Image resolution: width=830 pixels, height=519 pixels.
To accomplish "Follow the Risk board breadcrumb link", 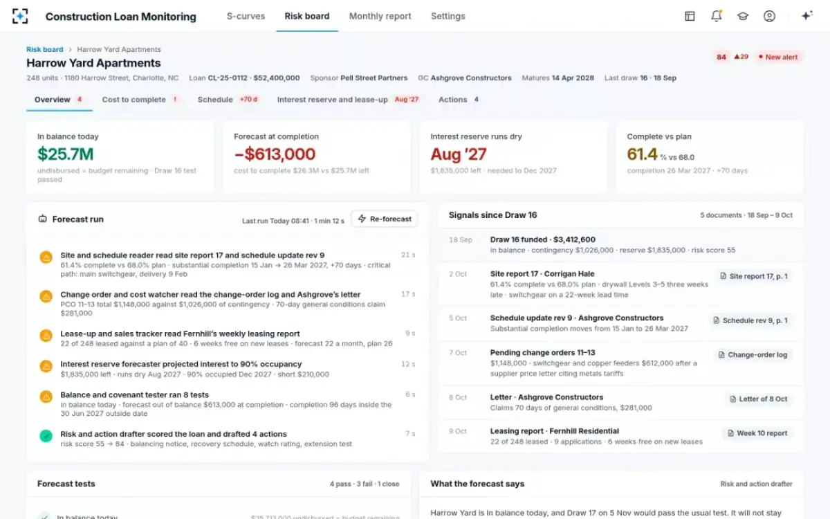I will [x=44, y=49].
